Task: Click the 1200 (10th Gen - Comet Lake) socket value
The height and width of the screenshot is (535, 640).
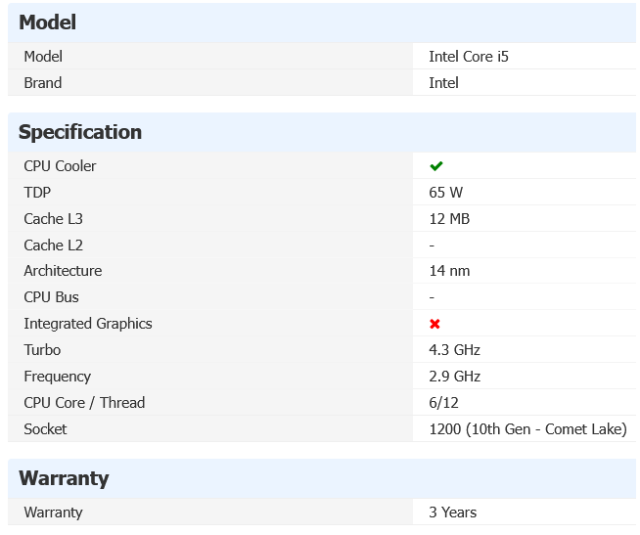Action: [x=527, y=429]
